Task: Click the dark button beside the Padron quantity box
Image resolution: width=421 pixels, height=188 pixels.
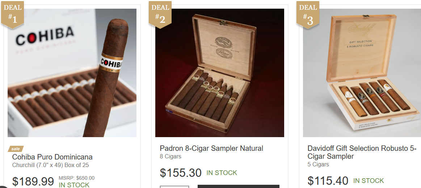Action: coord(239,187)
